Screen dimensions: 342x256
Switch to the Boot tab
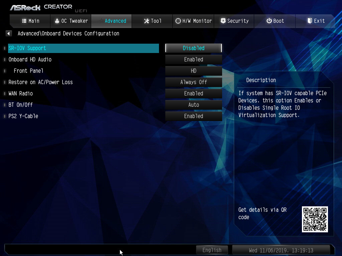point(275,21)
